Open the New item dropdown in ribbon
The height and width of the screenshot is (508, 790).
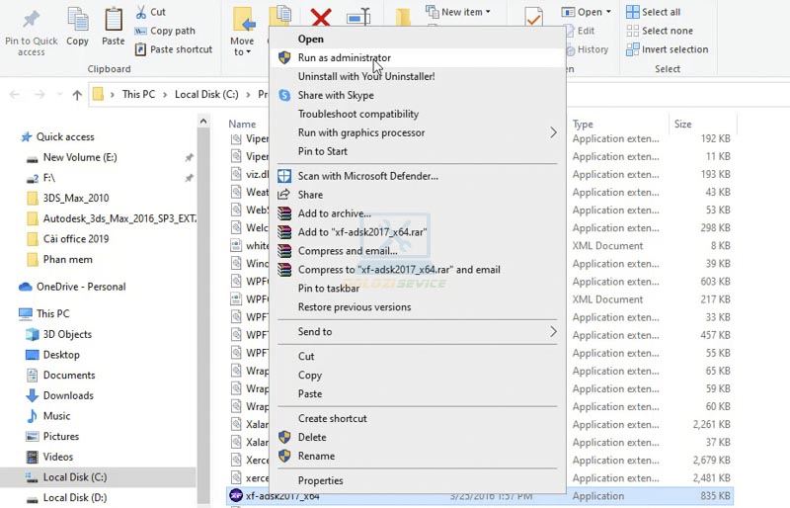click(x=461, y=12)
